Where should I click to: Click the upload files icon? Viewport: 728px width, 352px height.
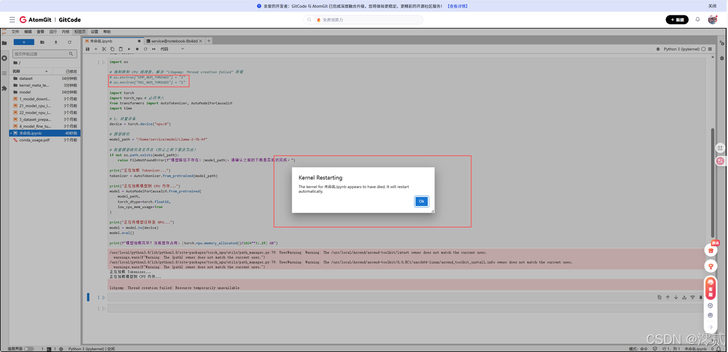[56, 42]
